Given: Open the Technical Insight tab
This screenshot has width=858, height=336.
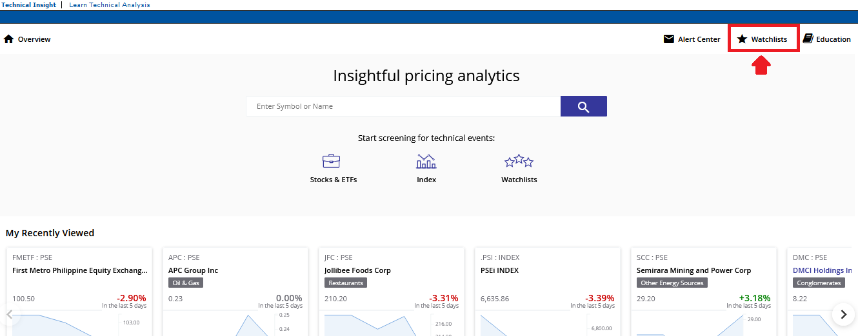Looking at the screenshot, I should coord(28,5).
